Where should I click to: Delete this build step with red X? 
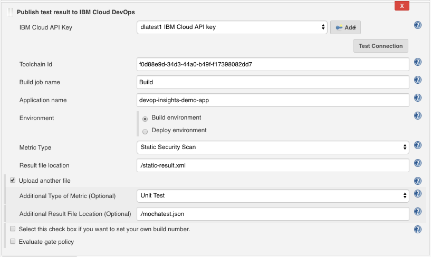coord(402,6)
